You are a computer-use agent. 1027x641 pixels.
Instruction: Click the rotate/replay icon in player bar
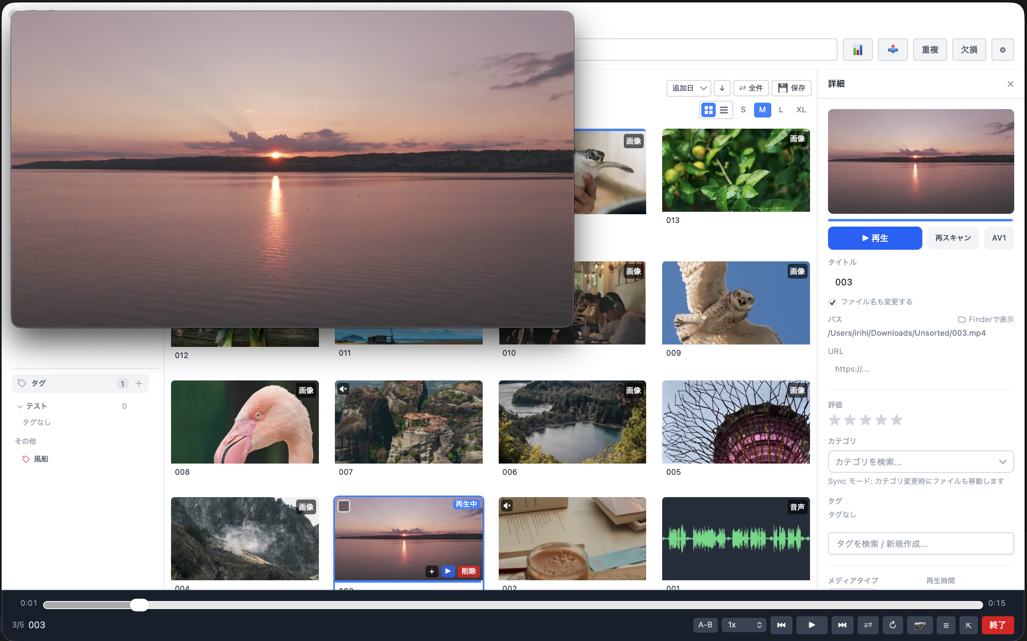(893, 625)
